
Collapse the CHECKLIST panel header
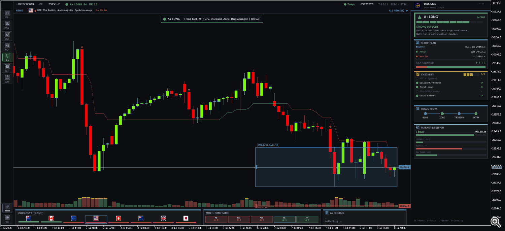(x=450, y=74)
